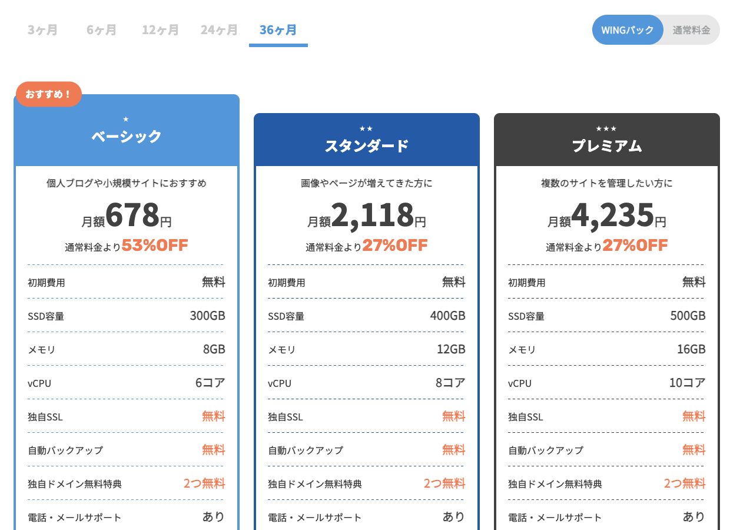Click the three stars above プレミアム

(606, 128)
